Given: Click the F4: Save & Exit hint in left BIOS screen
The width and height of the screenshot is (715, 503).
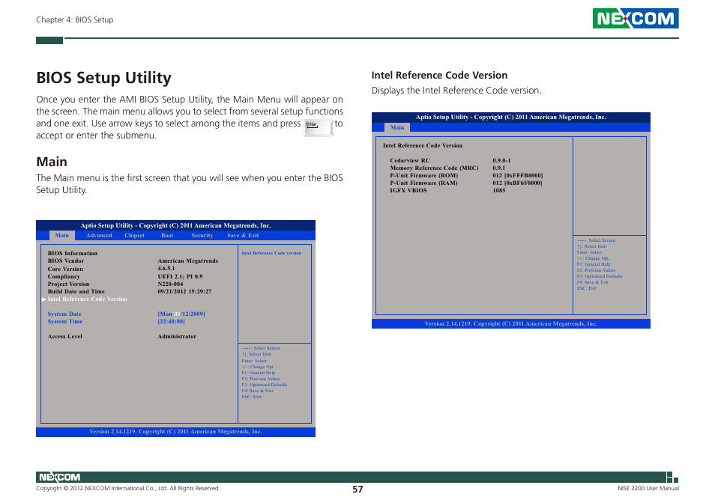Looking at the screenshot, I should tap(258, 391).
